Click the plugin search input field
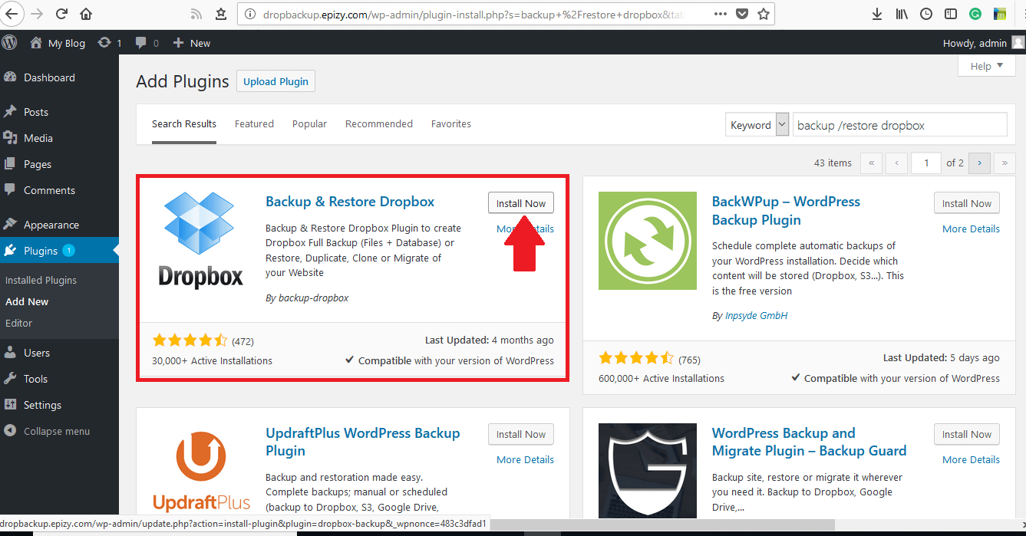1026x536 pixels. coord(899,125)
